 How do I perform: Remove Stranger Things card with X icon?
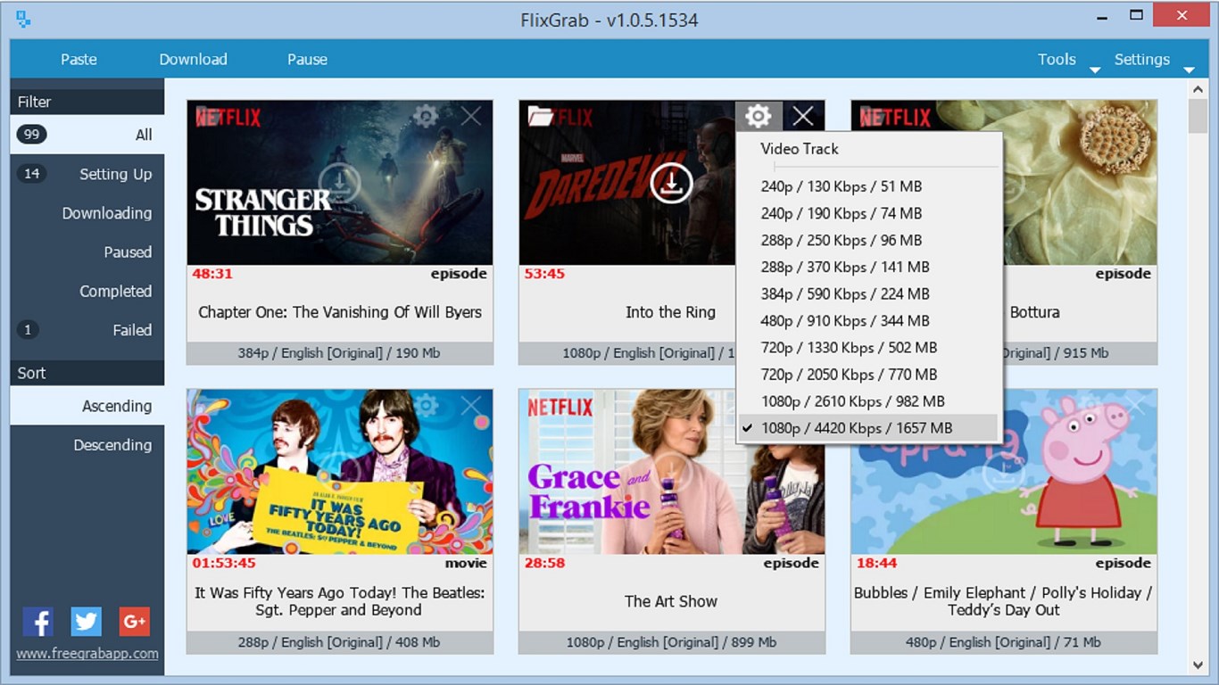(470, 115)
